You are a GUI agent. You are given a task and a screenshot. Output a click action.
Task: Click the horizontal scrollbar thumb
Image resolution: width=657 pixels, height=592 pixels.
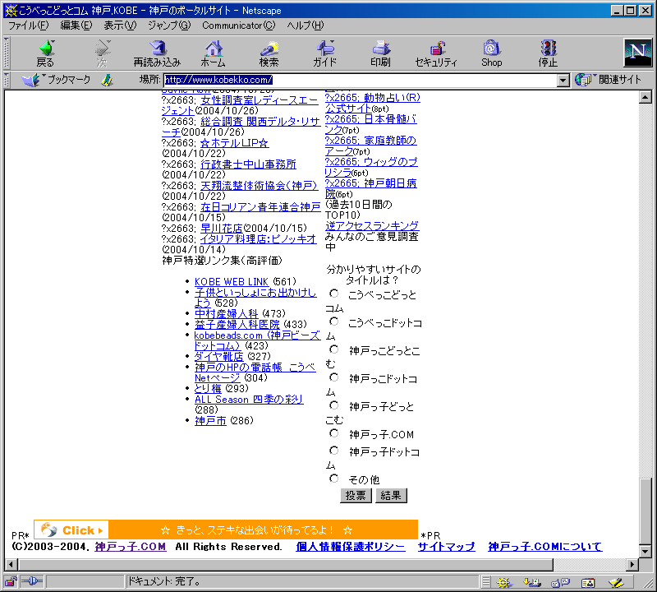pyautogui.click(x=286, y=564)
